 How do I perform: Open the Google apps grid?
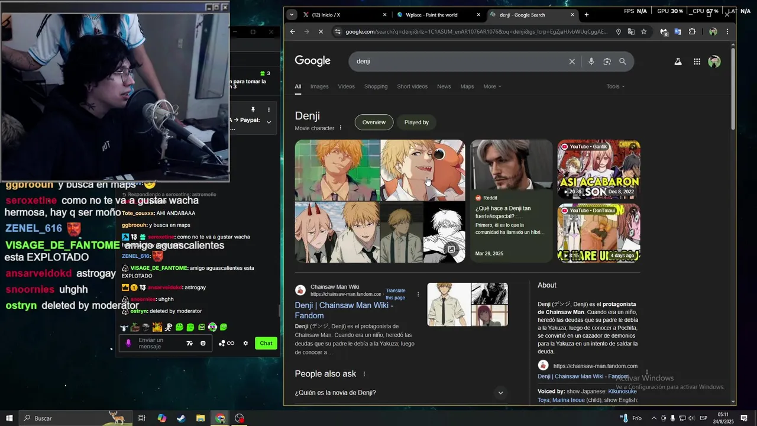697,62
